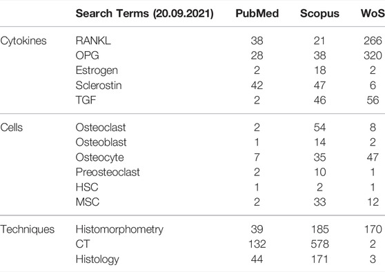Image resolution: width=385 pixels, height=272 pixels.
Task: Click the Osteocyte search term
Action: click(99, 157)
